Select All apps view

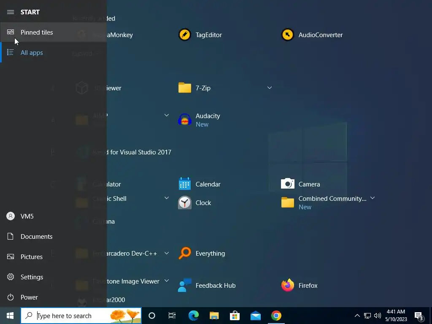click(x=54, y=52)
